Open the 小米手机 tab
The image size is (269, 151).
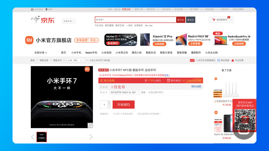(76, 53)
